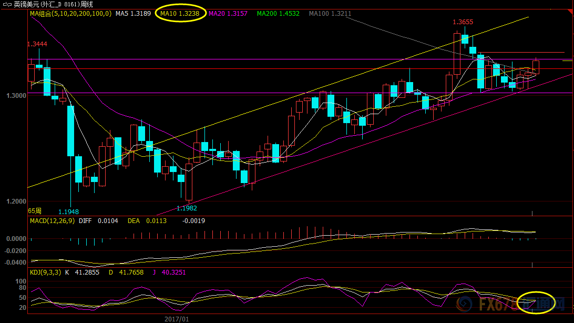Click the 20 level on KDJ axis
574x323 pixels.
pyautogui.click(x=23, y=308)
